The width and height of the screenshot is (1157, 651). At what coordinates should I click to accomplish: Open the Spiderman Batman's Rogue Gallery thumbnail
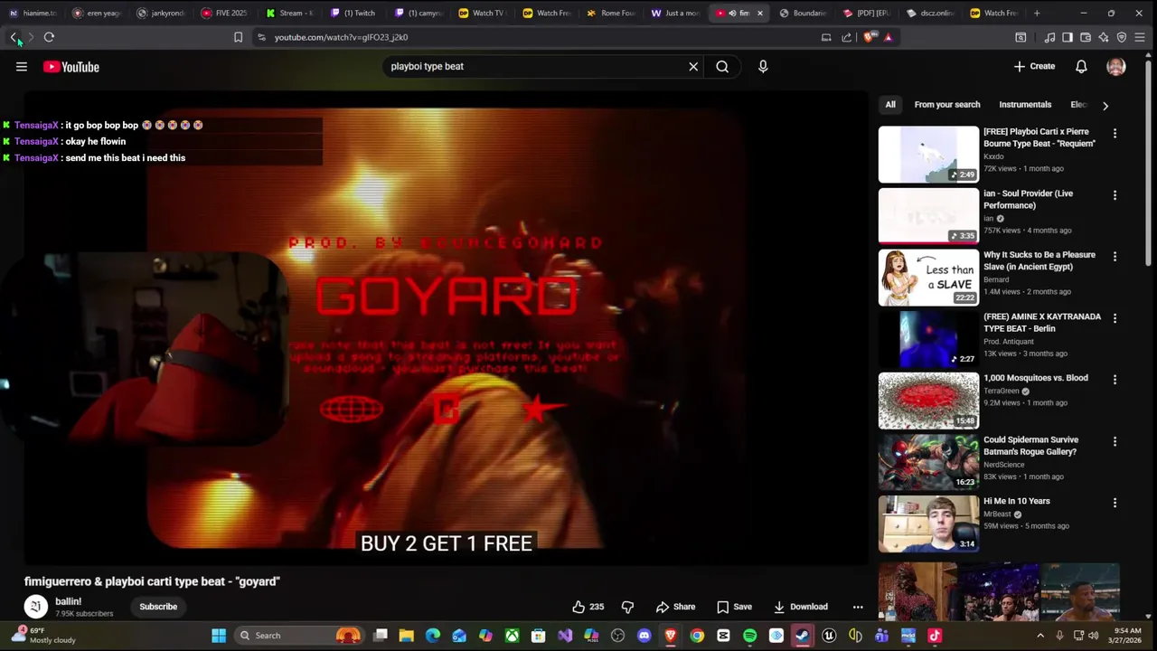click(928, 462)
